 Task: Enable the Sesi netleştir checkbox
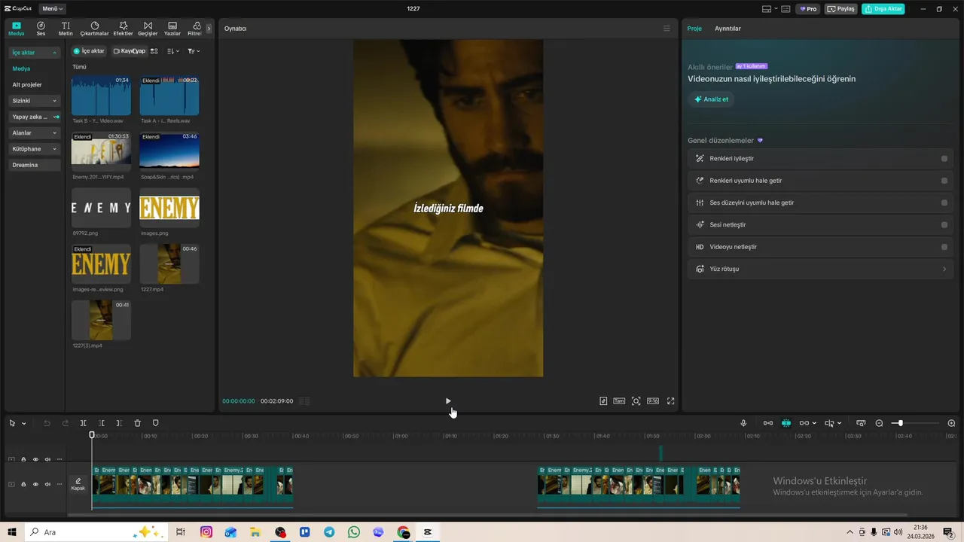click(944, 225)
